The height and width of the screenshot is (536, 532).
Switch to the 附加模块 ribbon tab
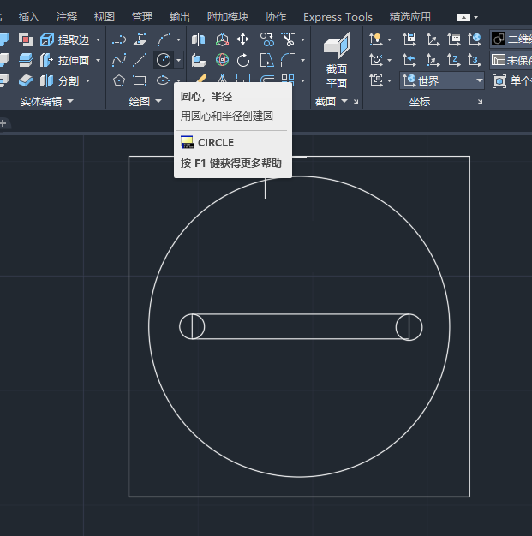[x=228, y=17]
